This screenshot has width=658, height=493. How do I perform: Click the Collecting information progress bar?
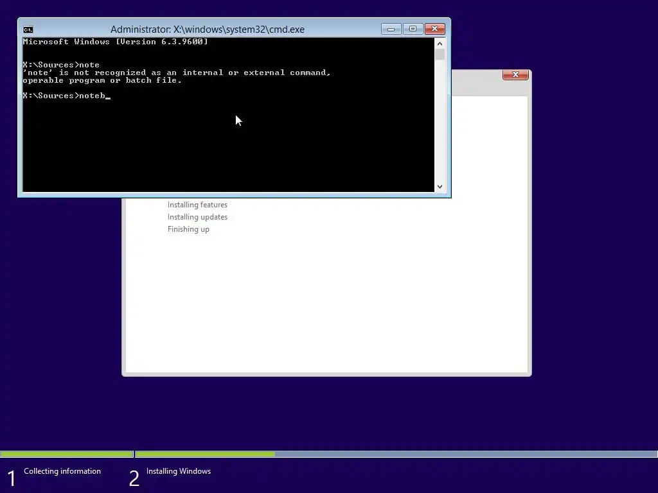(66, 454)
